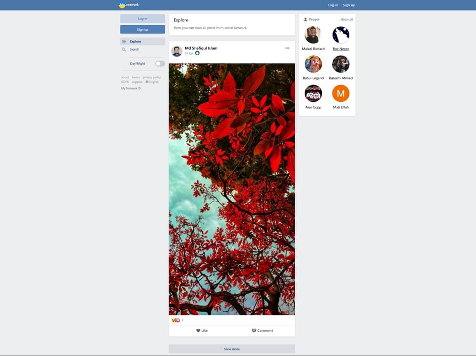Image resolution: width=476 pixels, height=356 pixels.
Task: Toggle the Day/Night mode switch
Action: [160, 63]
